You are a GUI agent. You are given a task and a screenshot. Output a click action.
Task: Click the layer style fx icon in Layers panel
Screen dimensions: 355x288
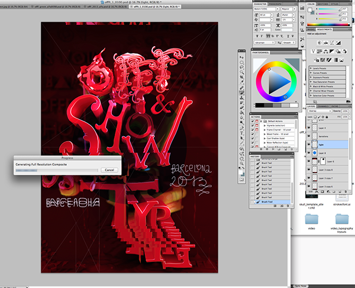pos(317,192)
